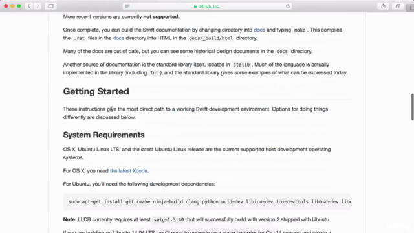Screen dimensions: 414x233
Task: Click the page's vertical scrollbar thumb
Action: click(412, 107)
